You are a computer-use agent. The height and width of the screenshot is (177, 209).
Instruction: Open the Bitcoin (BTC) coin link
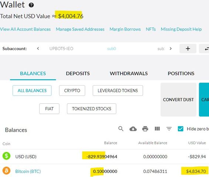point(28,171)
